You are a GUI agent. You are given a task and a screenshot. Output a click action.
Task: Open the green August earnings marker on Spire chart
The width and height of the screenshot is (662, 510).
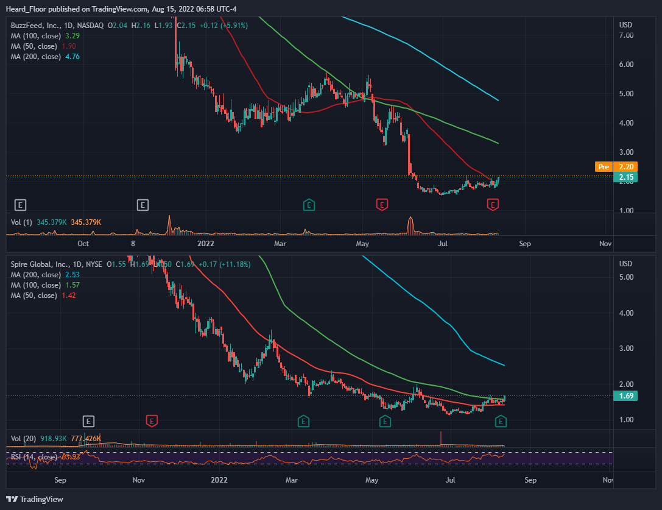(x=501, y=421)
